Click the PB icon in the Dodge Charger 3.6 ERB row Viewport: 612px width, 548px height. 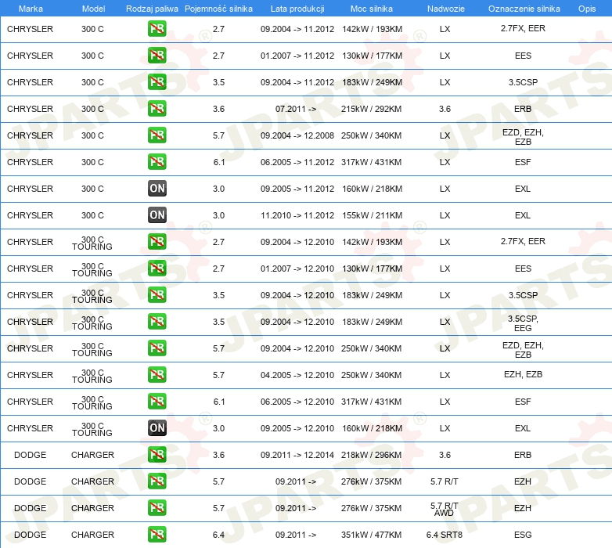point(157,455)
